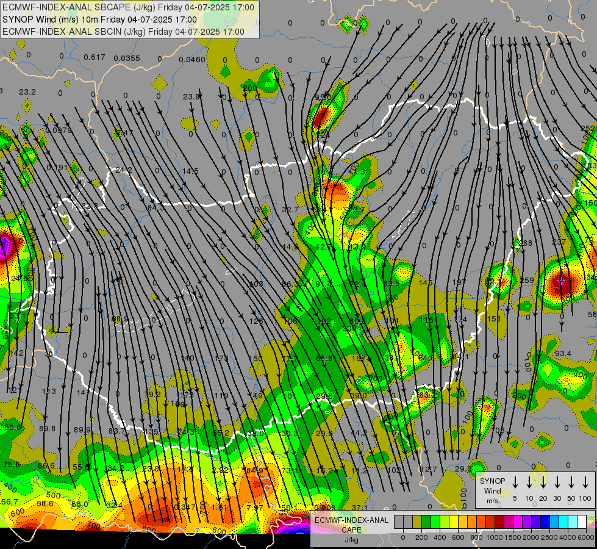This screenshot has height=549, width=597.
Task: Click the 20 m/s wind arrow in legend
Action: [543, 482]
